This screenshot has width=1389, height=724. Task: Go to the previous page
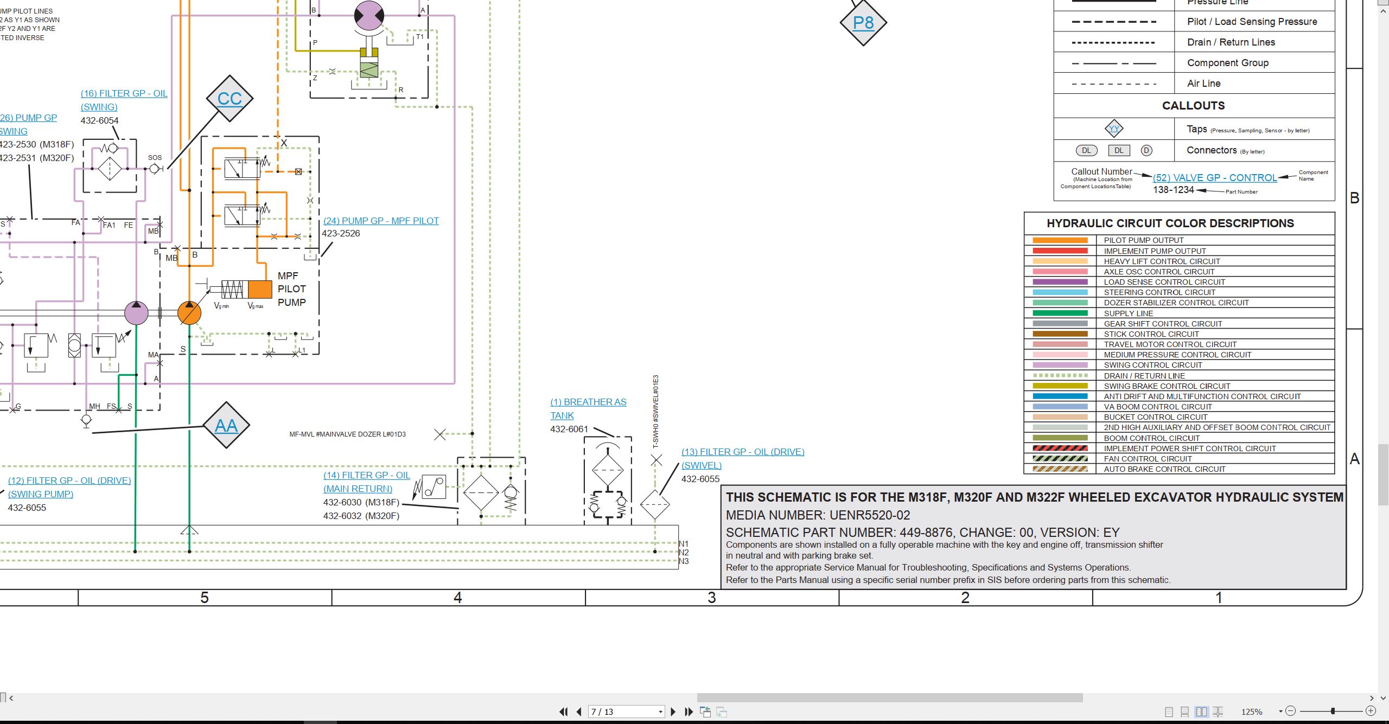point(579,712)
